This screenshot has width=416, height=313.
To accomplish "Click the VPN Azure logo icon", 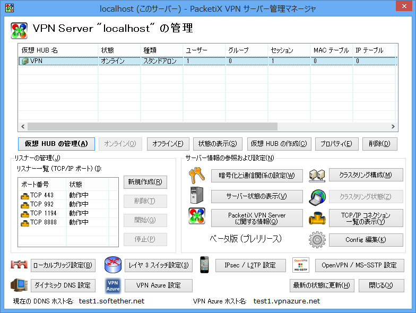I will [113, 285].
